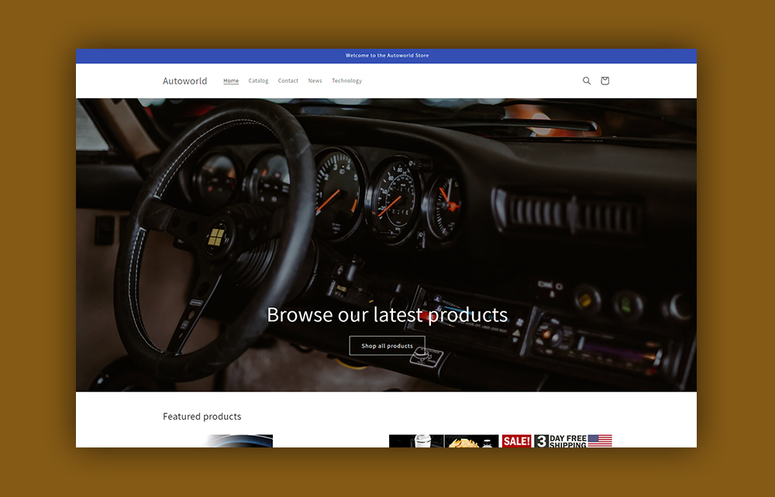Select the Technology menu item
This screenshot has height=497, width=775.
[x=346, y=81]
